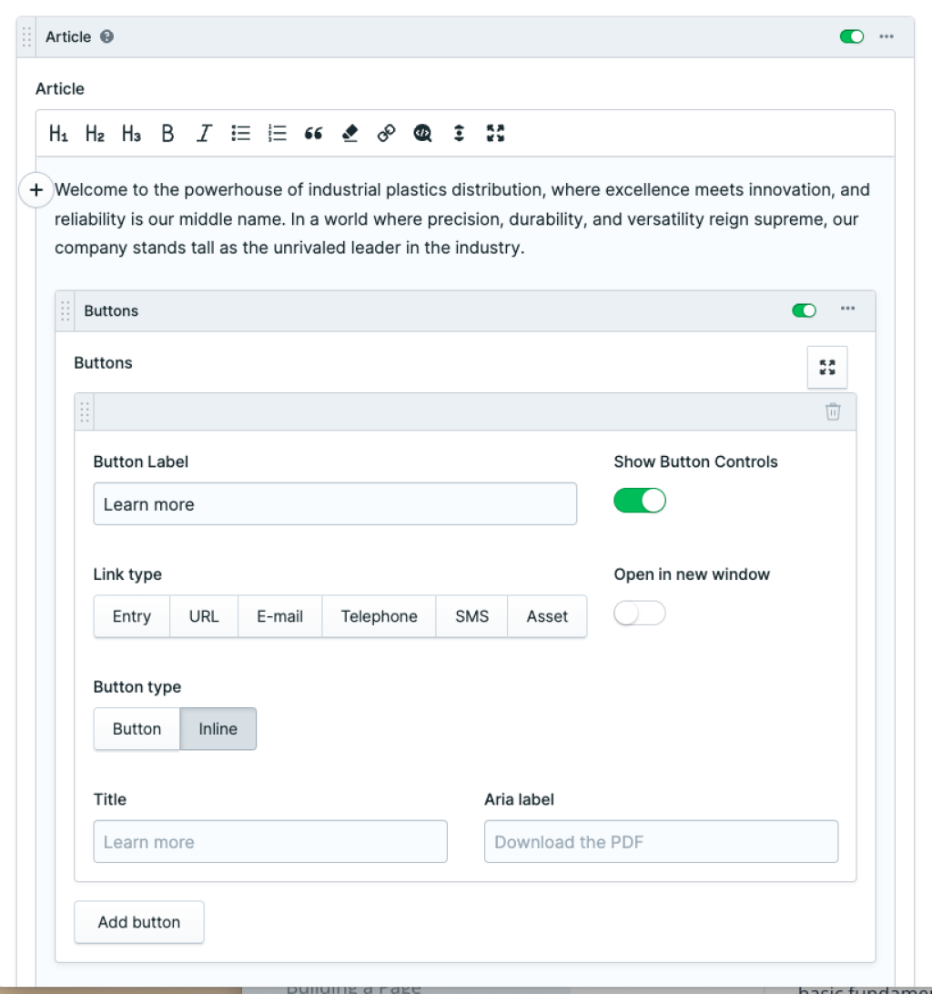The image size is (932, 994).
Task: Switch Button type to Button
Action: click(137, 728)
